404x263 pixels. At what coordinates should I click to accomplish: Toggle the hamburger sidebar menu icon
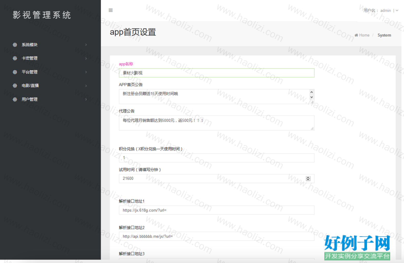(111, 10)
